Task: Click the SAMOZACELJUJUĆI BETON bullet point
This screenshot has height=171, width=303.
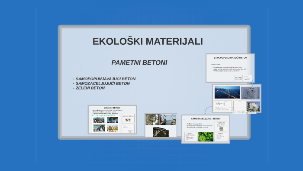Action: click(x=103, y=83)
